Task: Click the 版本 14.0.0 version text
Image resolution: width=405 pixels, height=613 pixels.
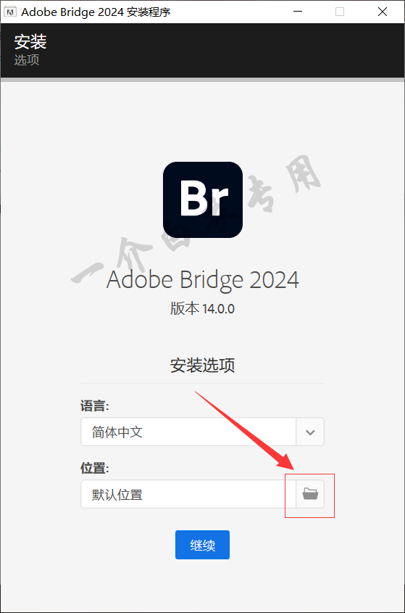Action: point(202,308)
